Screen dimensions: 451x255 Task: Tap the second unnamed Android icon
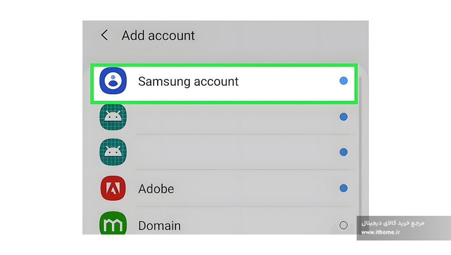[113, 152]
